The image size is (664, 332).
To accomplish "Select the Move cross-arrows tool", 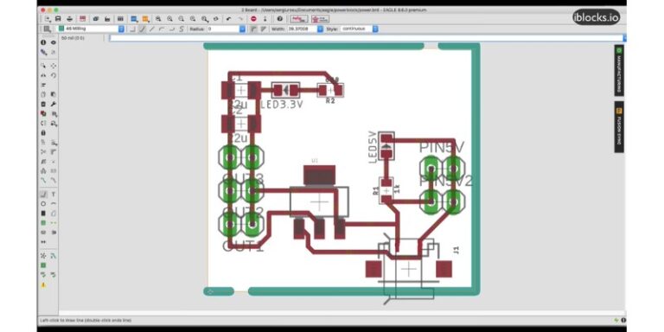I will pos(54,66).
